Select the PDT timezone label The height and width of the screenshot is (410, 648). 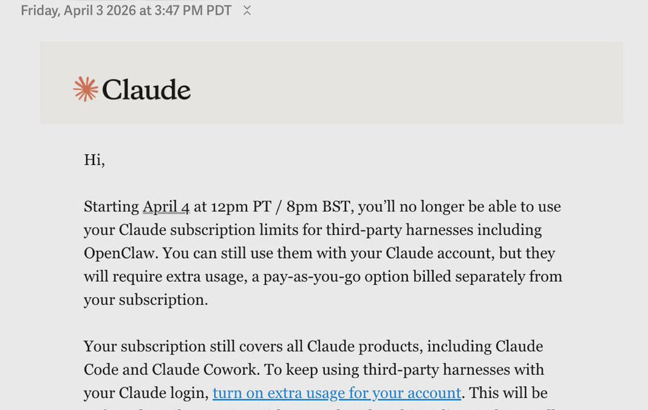point(219,10)
